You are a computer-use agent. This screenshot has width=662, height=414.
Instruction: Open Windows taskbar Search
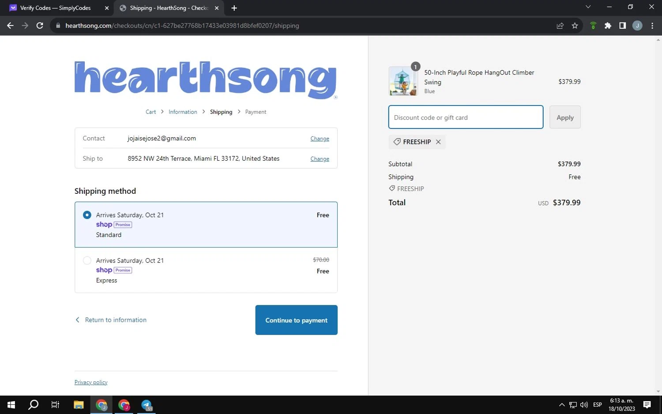[x=33, y=405]
